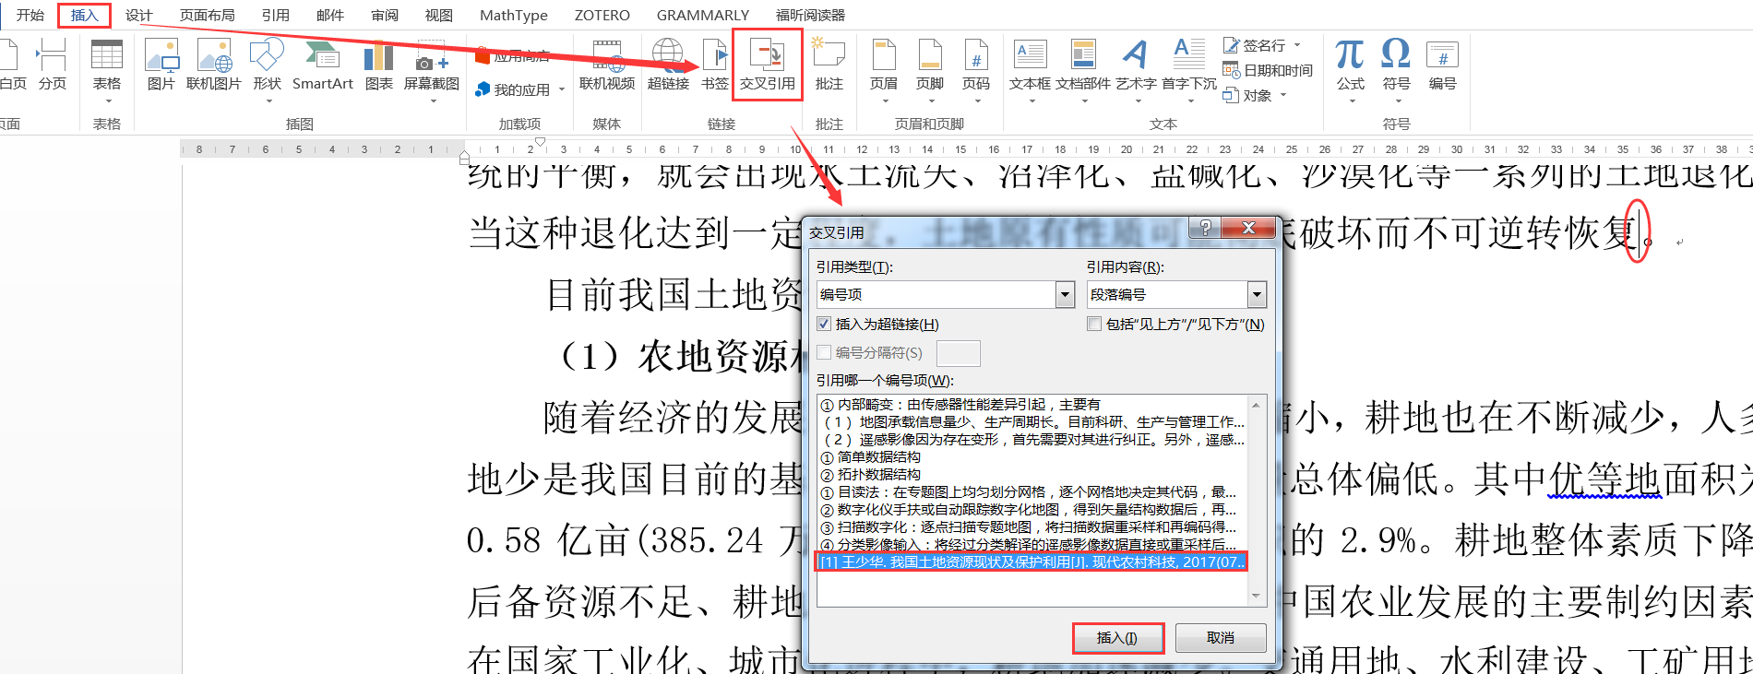Insert a Bookmark
This screenshot has width=1753, height=674.
715,65
